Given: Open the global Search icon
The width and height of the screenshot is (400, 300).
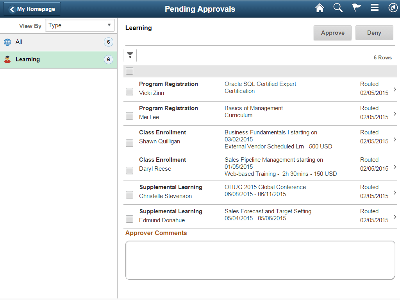Looking at the screenshot, I should click(x=338, y=7).
